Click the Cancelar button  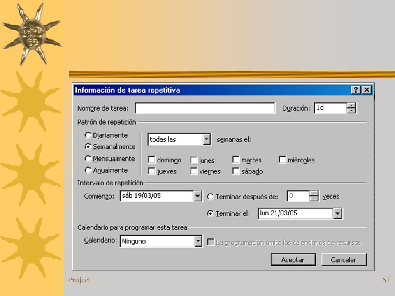click(344, 259)
